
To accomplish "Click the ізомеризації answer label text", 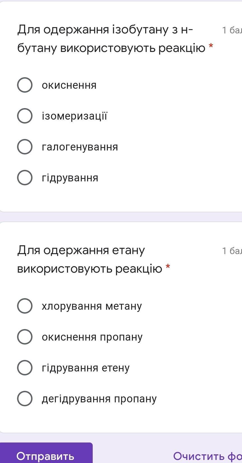I will pyautogui.click(x=75, y=116).
